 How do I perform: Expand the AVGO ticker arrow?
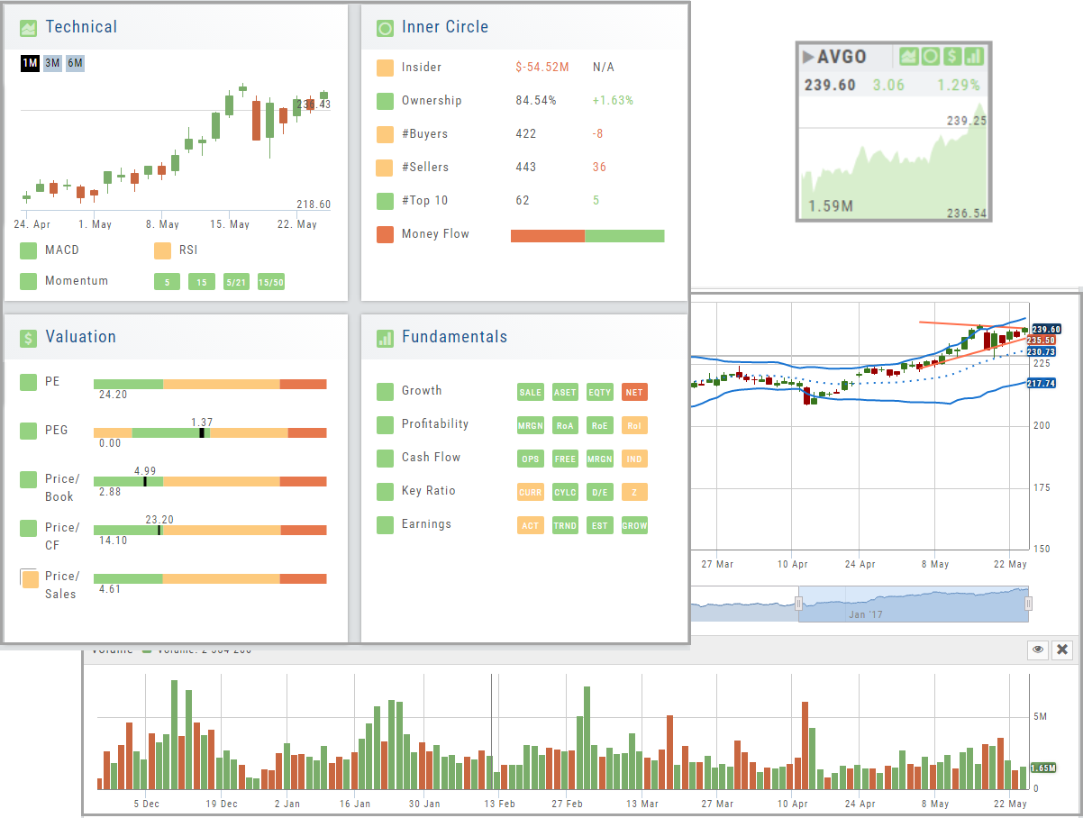pos(807,57)
